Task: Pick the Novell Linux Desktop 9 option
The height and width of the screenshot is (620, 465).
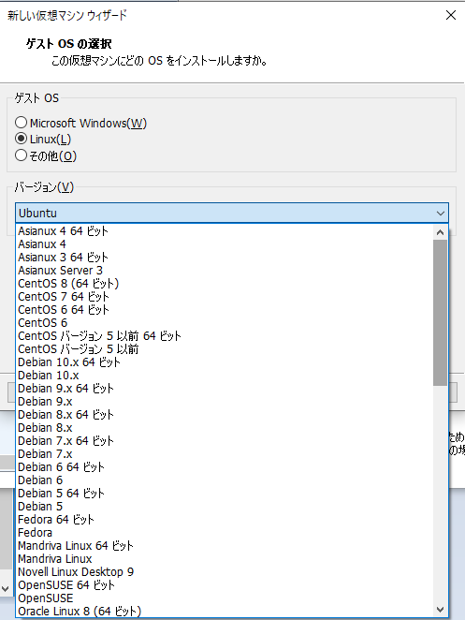Action: (x=225, y=571)
